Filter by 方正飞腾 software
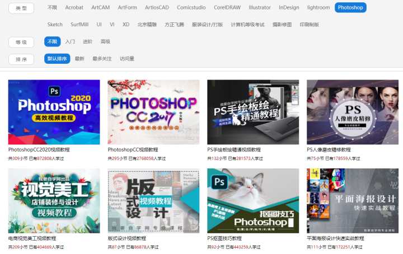This screenshot has height=254, width=403. tap(174, 25)
